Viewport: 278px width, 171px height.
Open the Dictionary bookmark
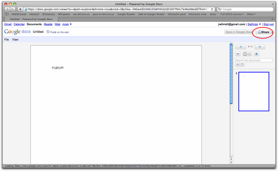(x=48, y=14)
